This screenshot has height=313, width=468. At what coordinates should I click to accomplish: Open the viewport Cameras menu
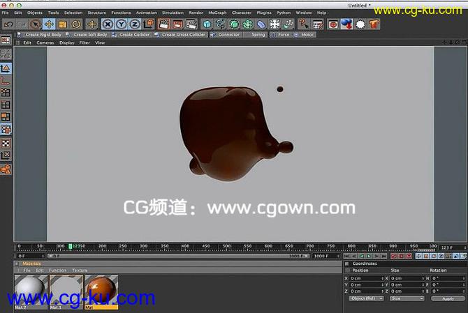click(45, 43)
